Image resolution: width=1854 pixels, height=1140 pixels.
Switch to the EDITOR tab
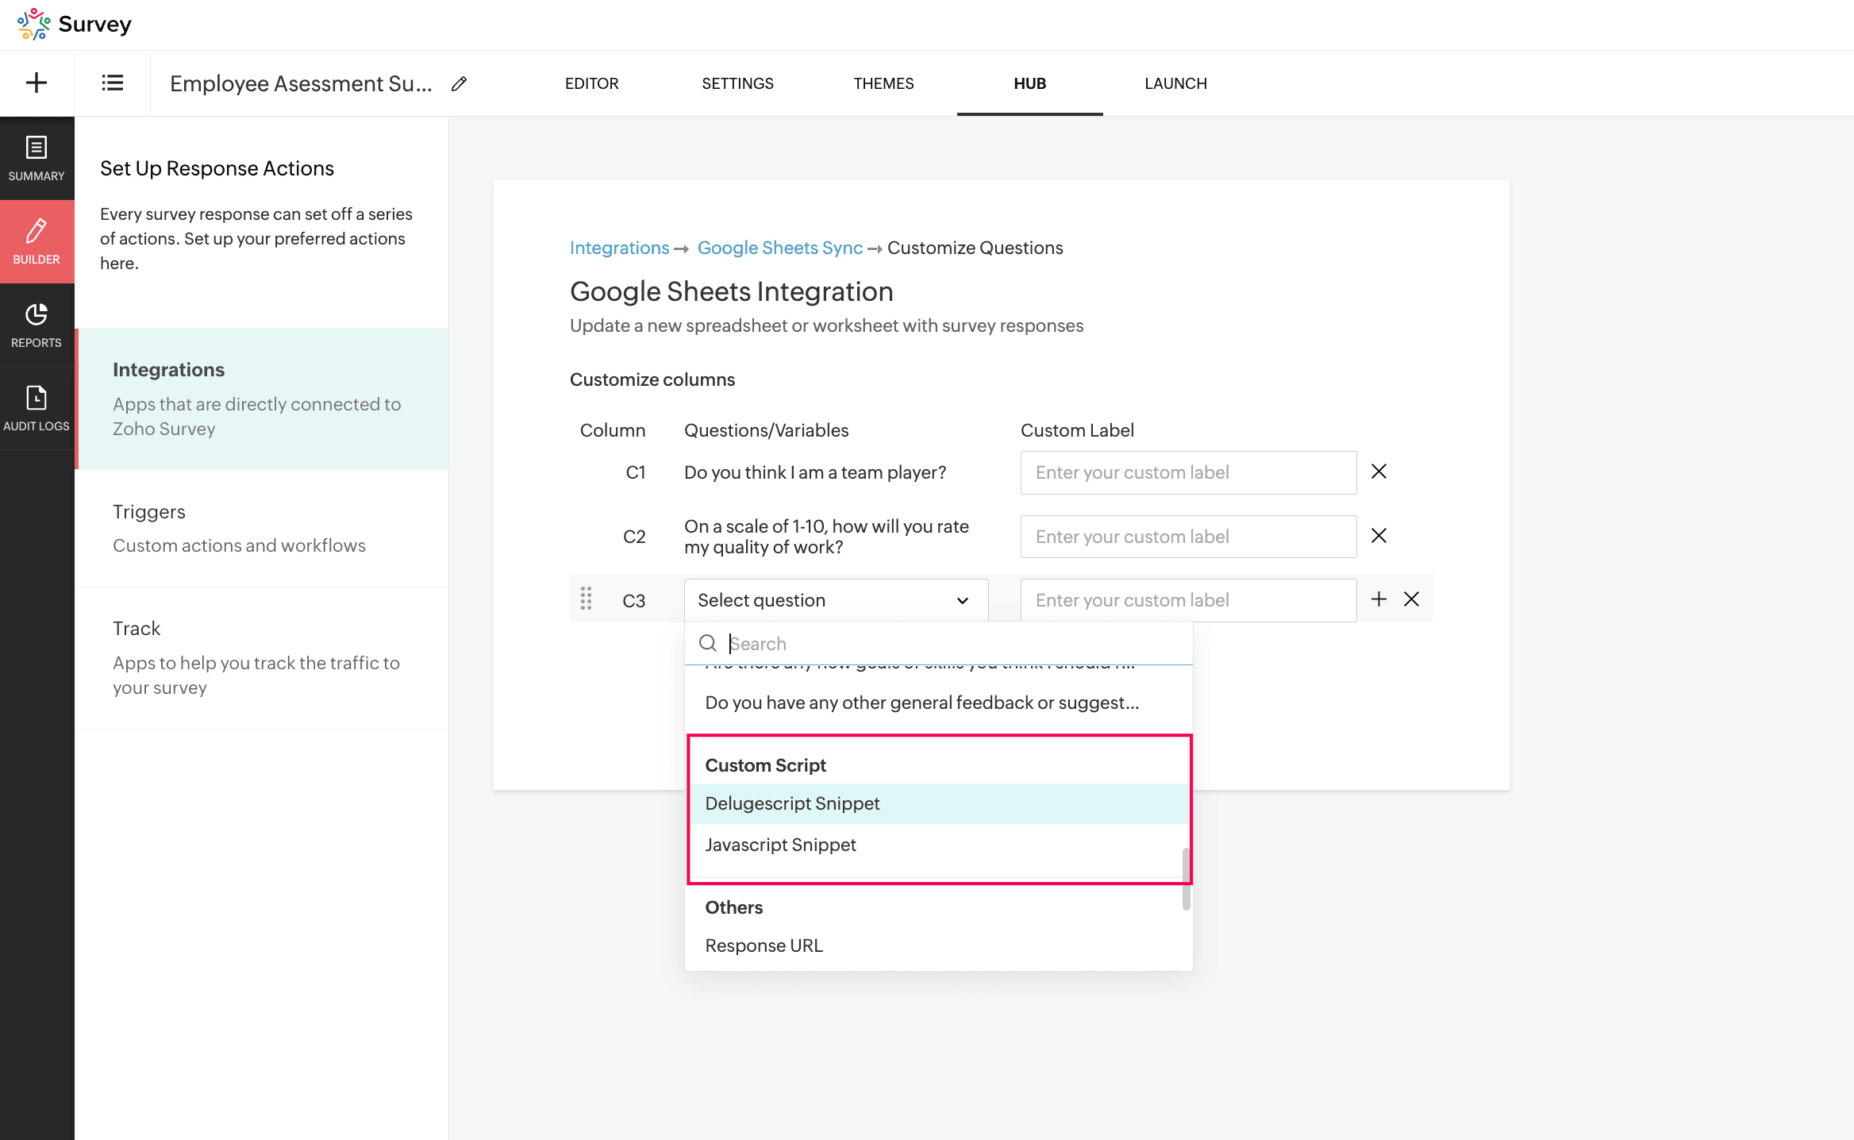(591, 83)
